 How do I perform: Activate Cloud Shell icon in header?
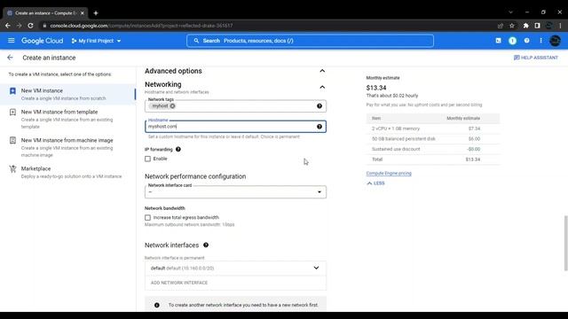coord(499,41)
